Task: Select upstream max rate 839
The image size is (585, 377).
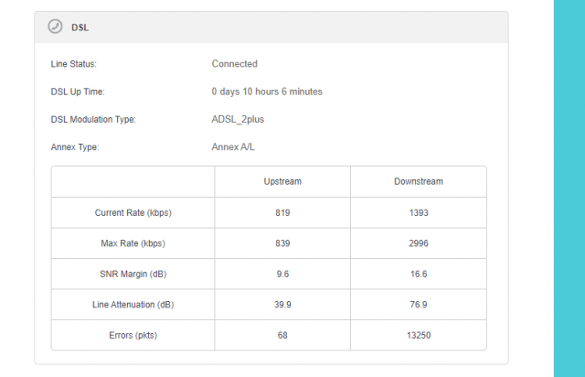Action: pyautogui.click(x=282, y=243)
